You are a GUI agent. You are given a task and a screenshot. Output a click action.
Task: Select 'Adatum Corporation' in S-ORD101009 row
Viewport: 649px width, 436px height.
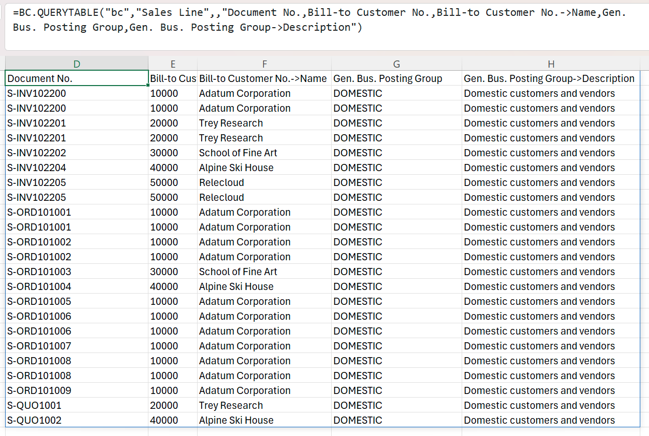coord(265,390)
